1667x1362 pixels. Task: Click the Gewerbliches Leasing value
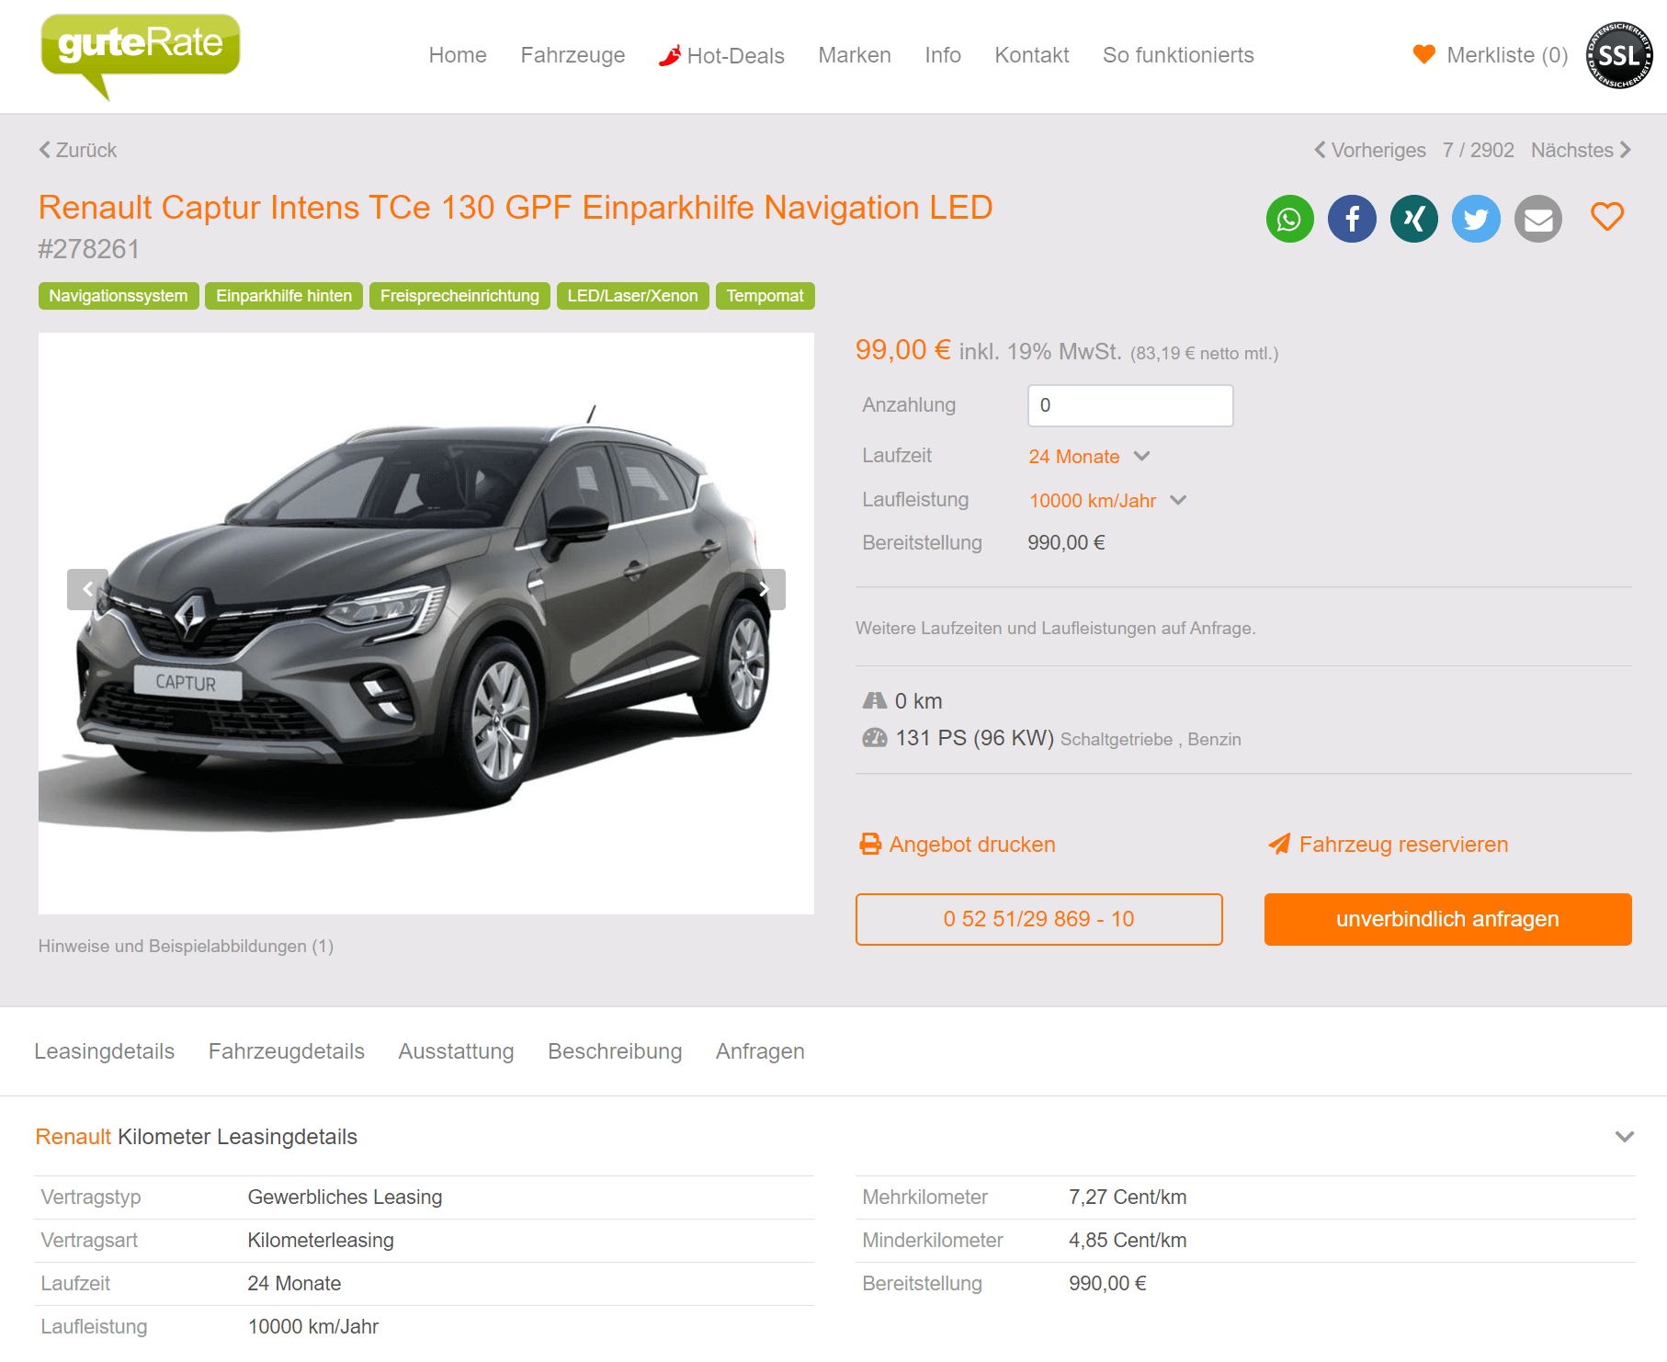[345, 1197]
